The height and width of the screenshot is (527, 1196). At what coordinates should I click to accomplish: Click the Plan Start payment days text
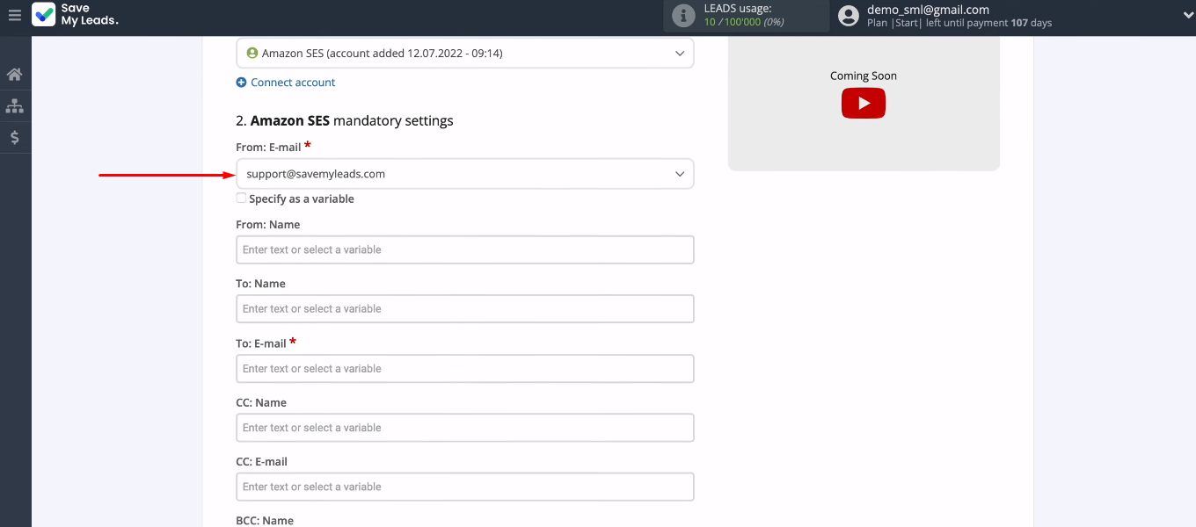point(959,23)
